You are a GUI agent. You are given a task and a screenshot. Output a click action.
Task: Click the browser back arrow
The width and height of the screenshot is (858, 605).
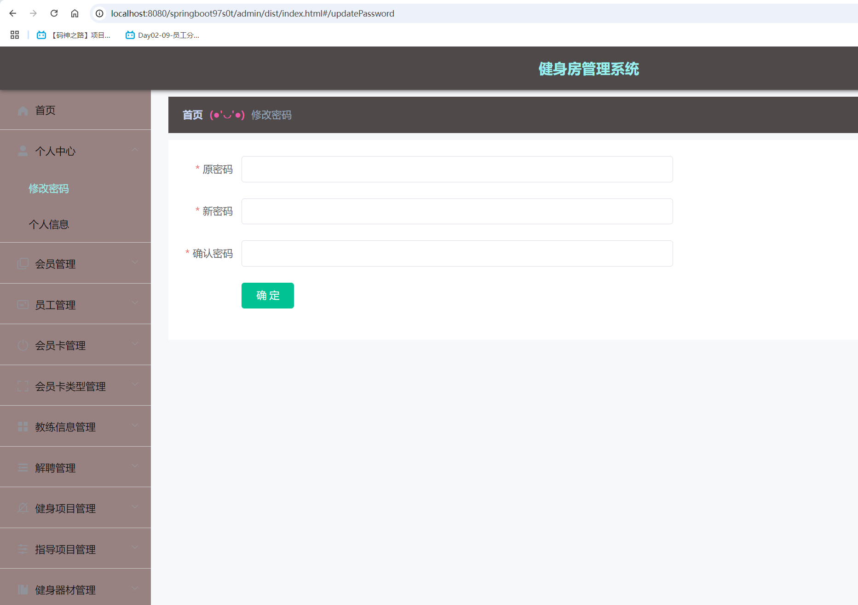tap(13, 13)
